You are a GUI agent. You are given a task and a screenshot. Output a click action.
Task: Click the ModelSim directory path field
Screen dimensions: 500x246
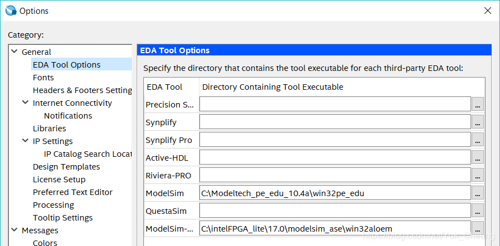(x=335, y=193)
